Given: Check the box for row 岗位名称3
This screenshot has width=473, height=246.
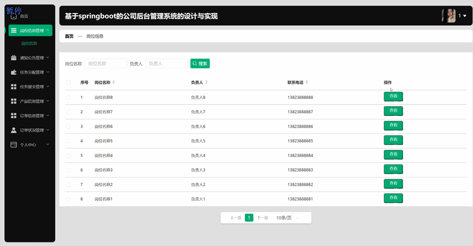Looking at the screenshot, I should (x=69, y=170).
